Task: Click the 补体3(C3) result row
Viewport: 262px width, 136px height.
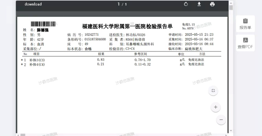Action: (x=122, y=60)
